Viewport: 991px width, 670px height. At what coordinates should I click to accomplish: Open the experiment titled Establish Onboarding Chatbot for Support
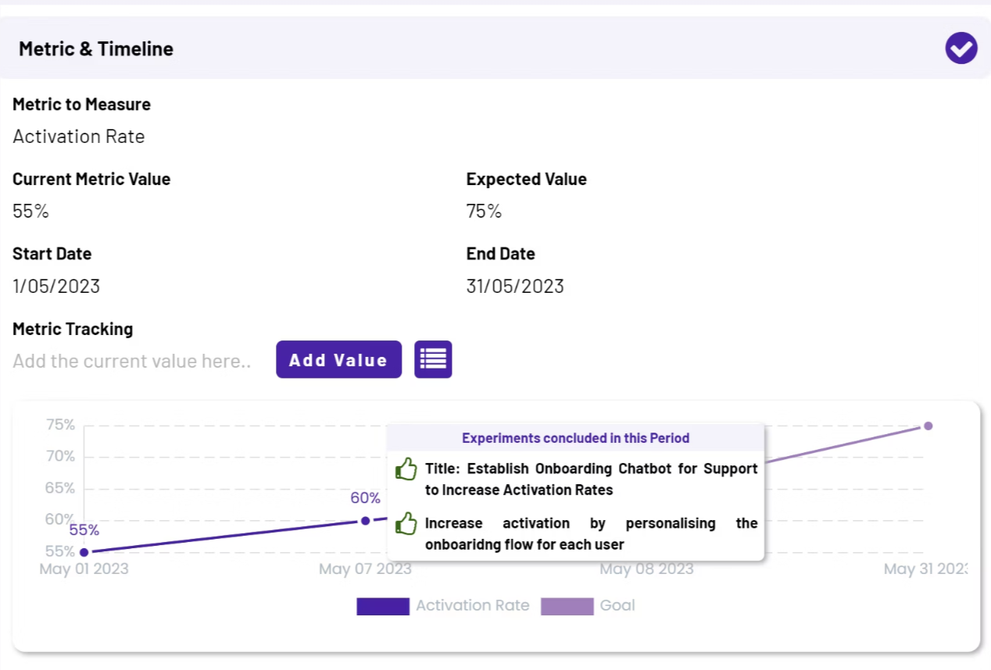point(590,479)
